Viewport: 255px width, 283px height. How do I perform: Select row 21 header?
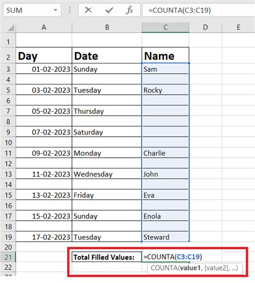coord(8,257)
